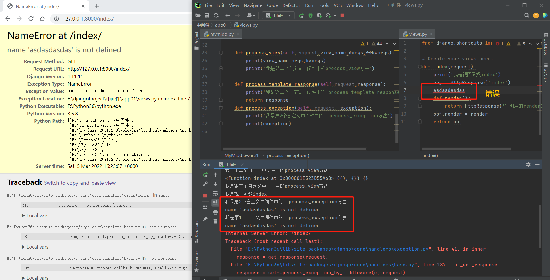
Task: Click the print icon in Run panel
Action: click(x=215, y=212)
